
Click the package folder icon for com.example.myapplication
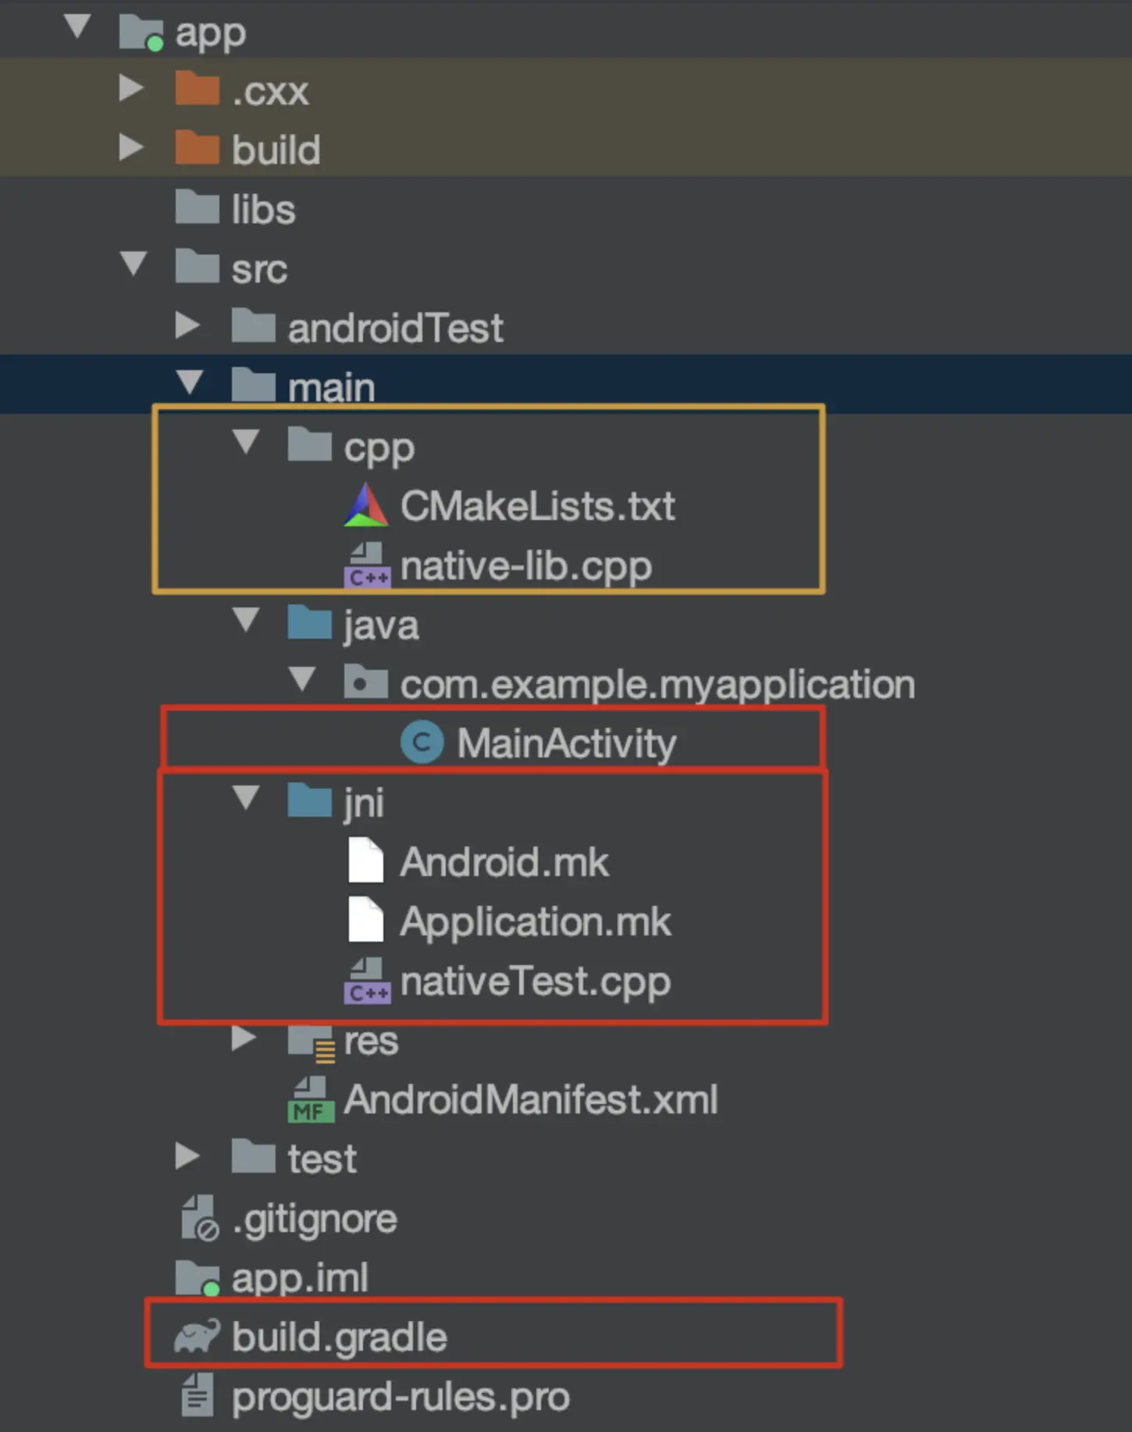coord(365,683)
